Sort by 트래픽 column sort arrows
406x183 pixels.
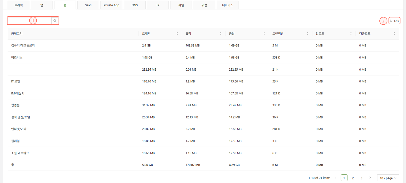[177, 33]
